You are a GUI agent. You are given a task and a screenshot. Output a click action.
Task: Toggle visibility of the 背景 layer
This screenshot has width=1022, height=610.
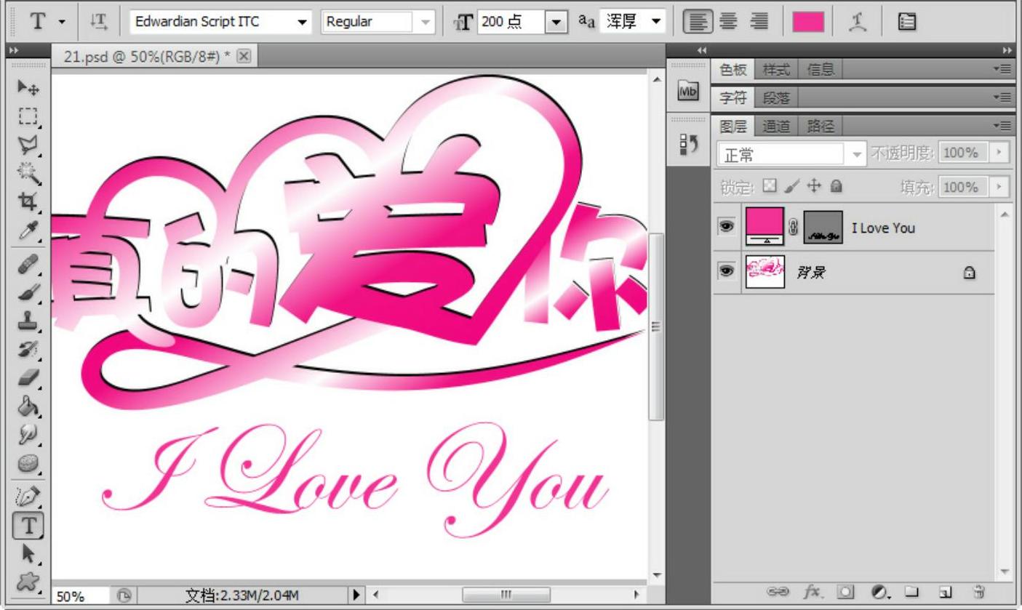[x=726, y=272]
